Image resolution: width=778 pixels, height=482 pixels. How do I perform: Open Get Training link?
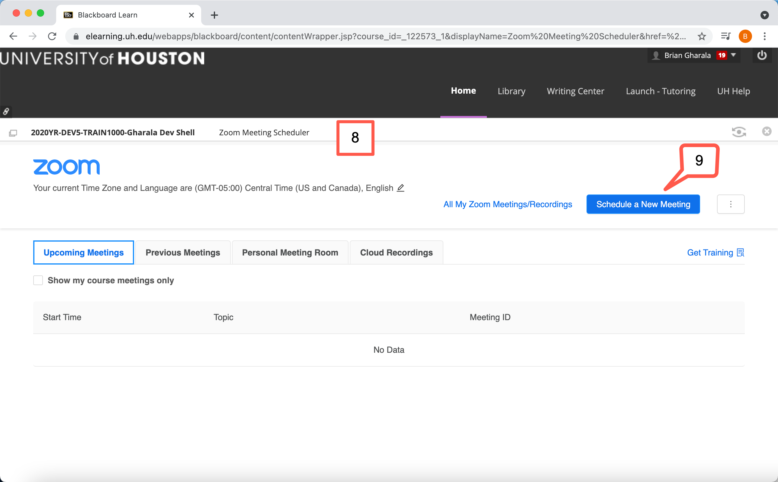(710, 253)
